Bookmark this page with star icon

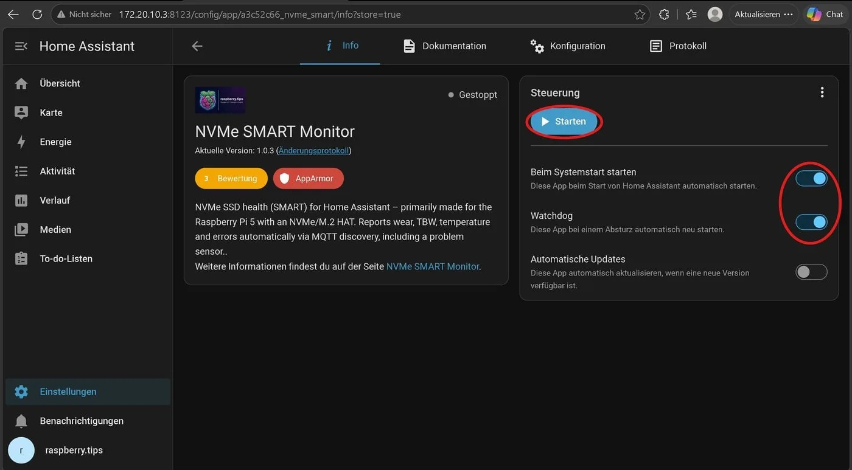640,14
